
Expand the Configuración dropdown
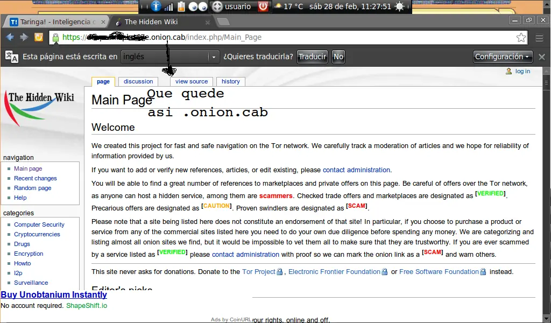[x=503, y=57]
